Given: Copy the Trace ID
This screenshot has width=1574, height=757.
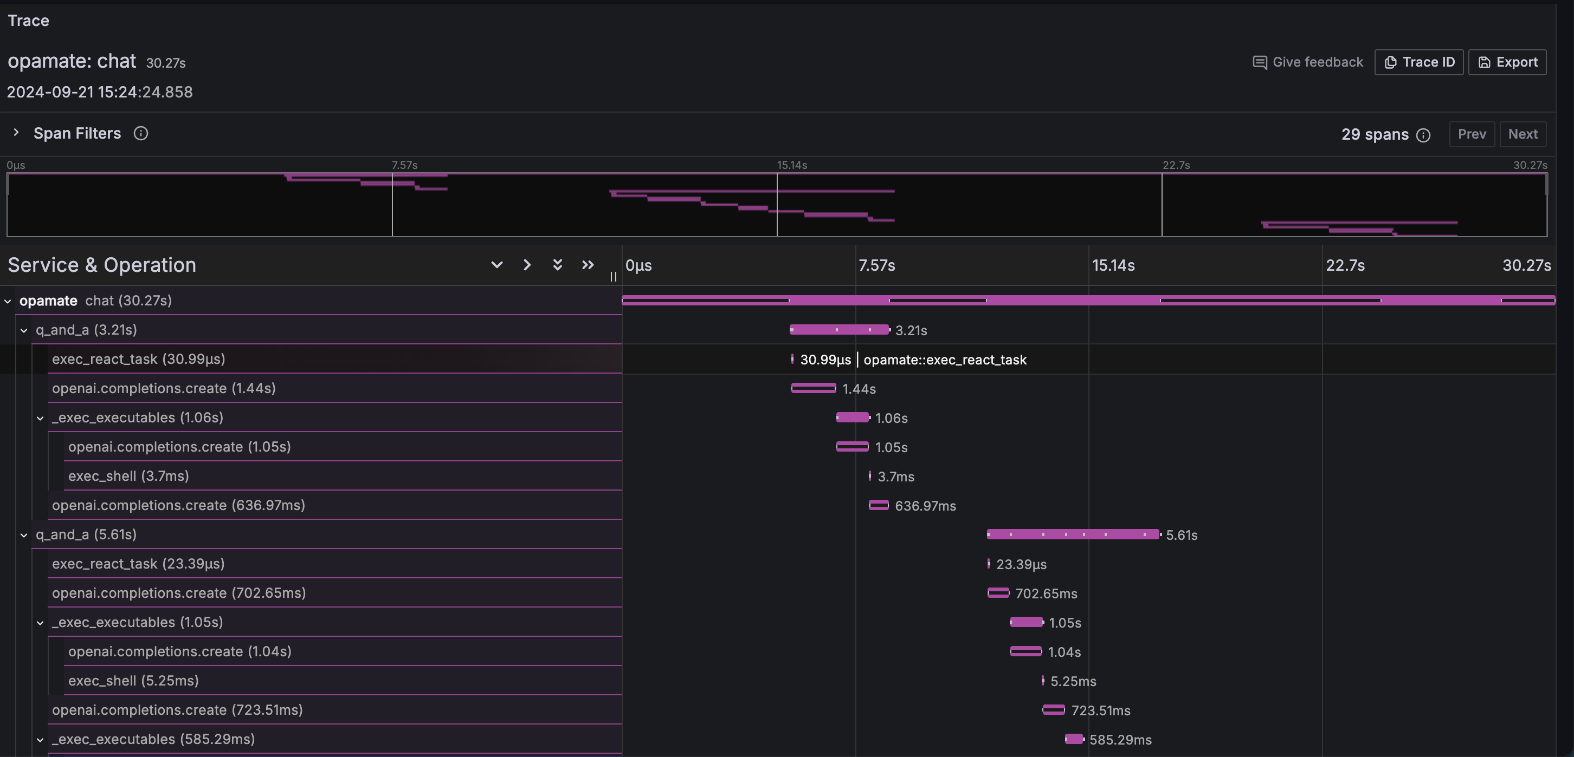Looking at the screenshot, I should [x=1418, y=62].
